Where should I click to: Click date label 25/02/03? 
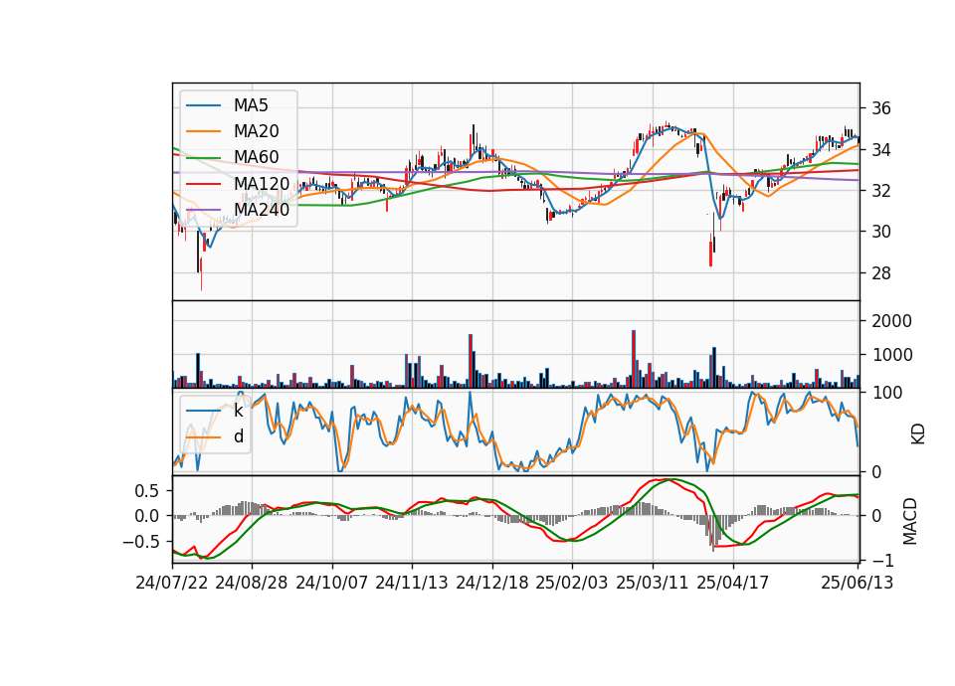pos(572,583)
